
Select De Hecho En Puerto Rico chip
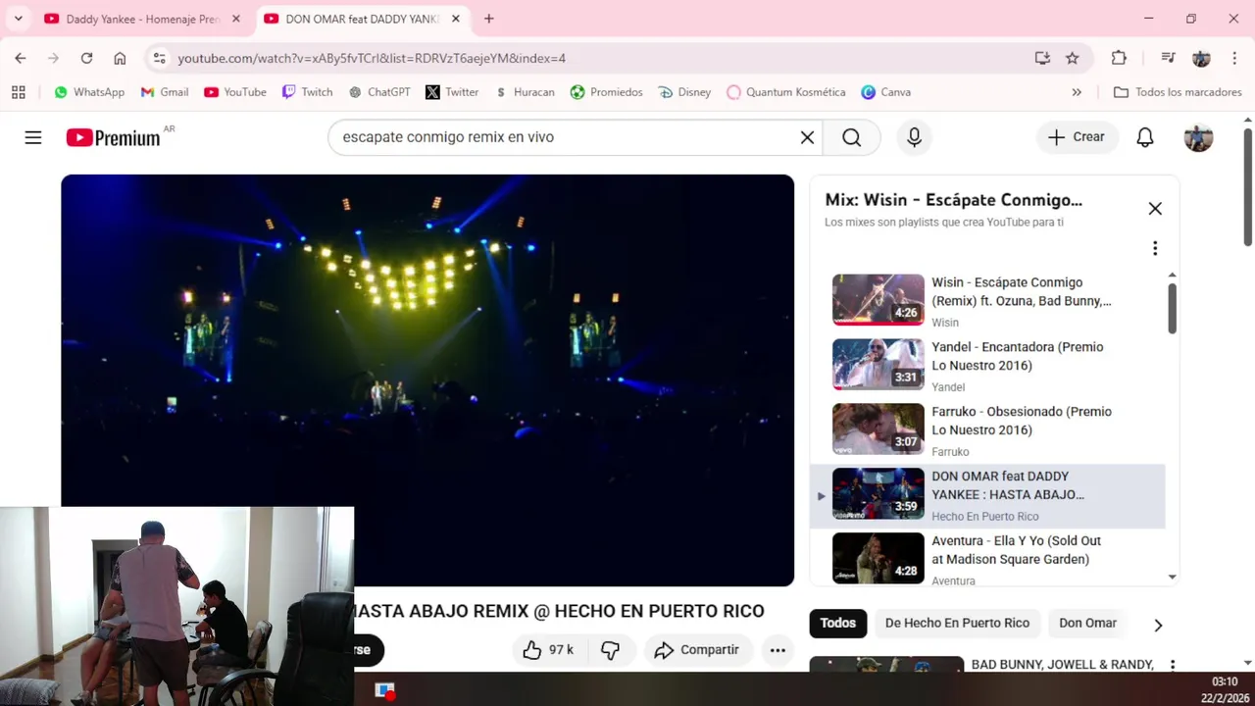point(957,623)
